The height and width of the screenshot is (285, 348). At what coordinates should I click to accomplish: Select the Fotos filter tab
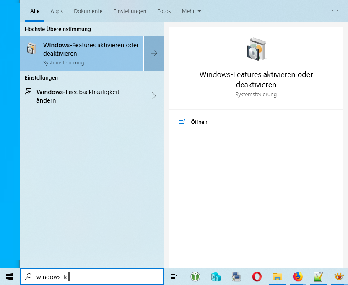pos(164,11)
